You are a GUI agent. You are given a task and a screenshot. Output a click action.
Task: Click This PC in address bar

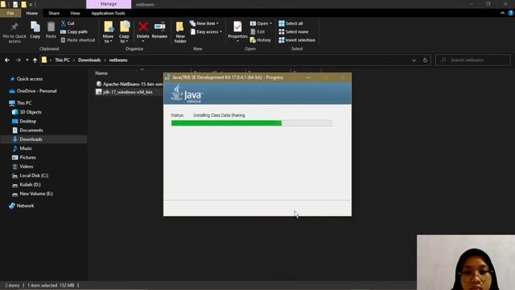click(62, 60)
